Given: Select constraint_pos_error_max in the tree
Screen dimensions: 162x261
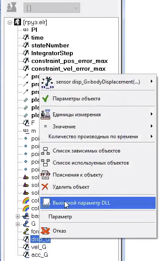Looking at the screenshot, I should coord(69,61).
